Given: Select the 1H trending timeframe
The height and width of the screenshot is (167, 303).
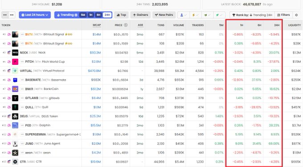Looking at the screenshot, I should point(90,15).
